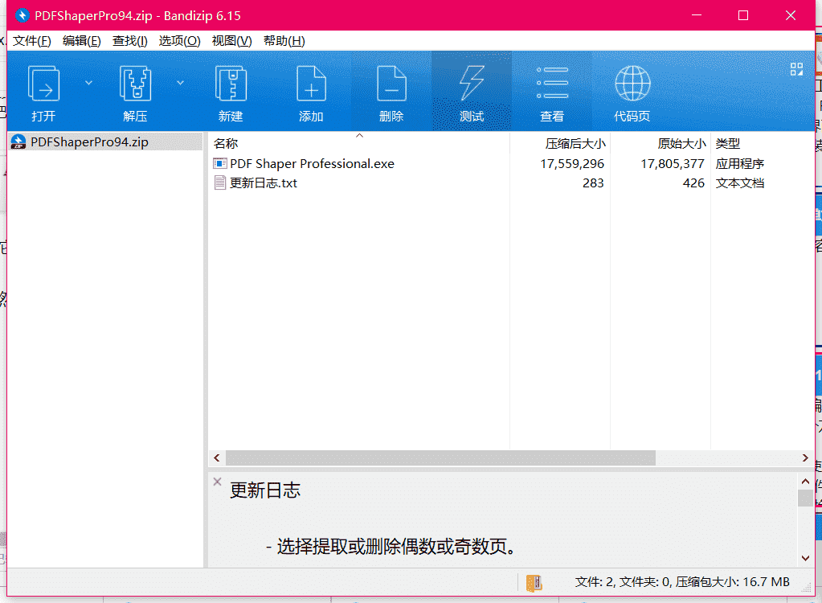Click the compressed size 283 cell
Viewport: 822px width, 603px height.
click(x=593, y=183)
